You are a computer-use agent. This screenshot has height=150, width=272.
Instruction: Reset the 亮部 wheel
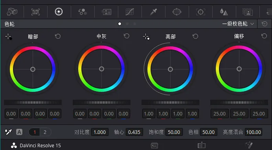(195, 37)
